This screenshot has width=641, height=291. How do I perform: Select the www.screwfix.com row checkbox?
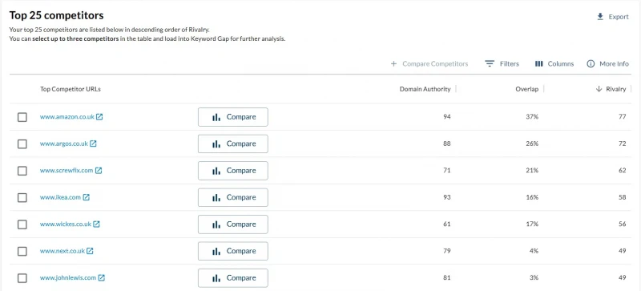pyautogui.click(x=22, y=171)
